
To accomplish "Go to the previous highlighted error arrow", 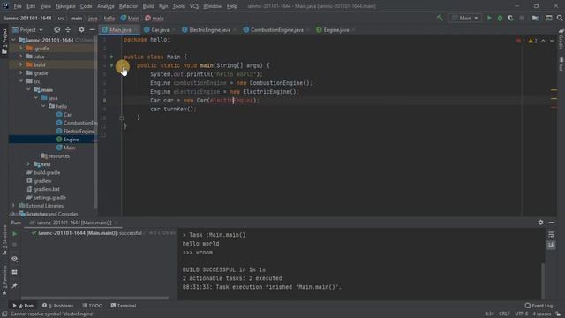I will (543, 41).
